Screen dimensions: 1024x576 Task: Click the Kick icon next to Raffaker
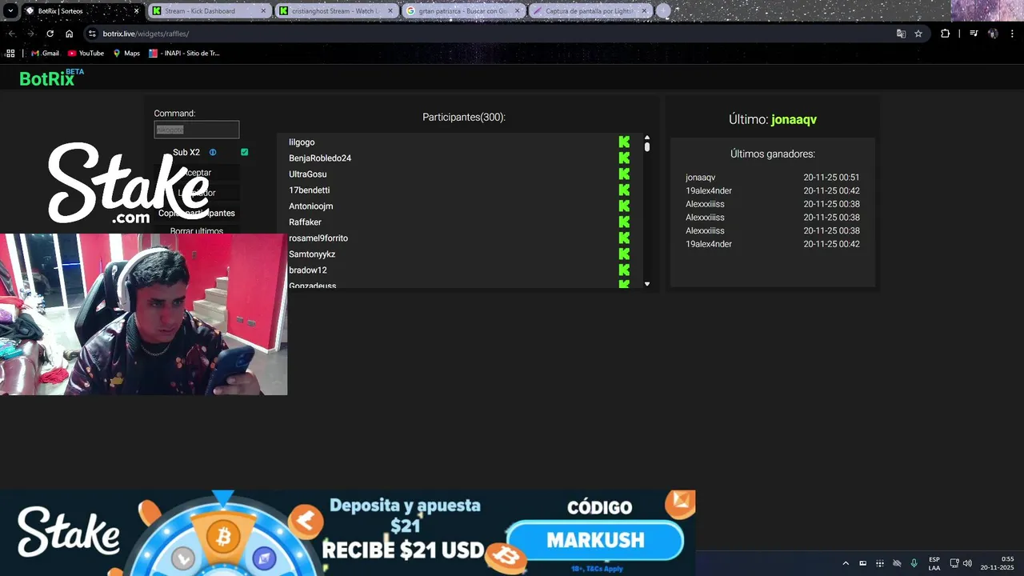pyautogui.click(x=624, y=222)
